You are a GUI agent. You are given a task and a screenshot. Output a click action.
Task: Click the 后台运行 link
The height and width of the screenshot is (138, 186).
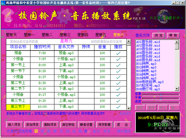coord(125,114)
